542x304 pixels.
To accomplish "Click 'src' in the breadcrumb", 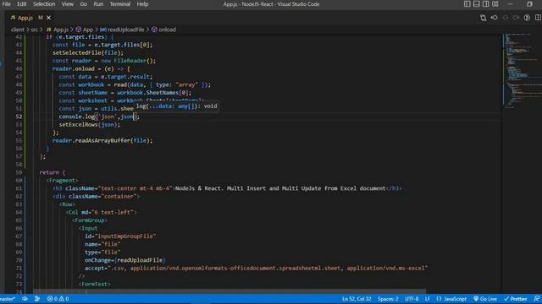I will 34,30.
